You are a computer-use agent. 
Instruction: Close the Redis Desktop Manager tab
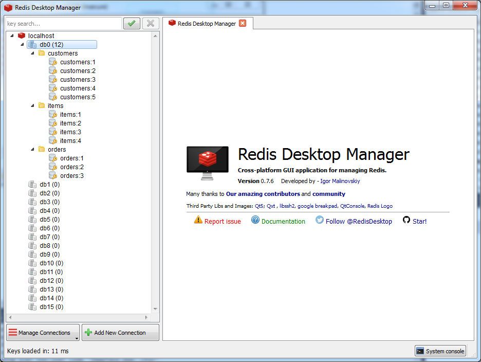tap(243, 23)
